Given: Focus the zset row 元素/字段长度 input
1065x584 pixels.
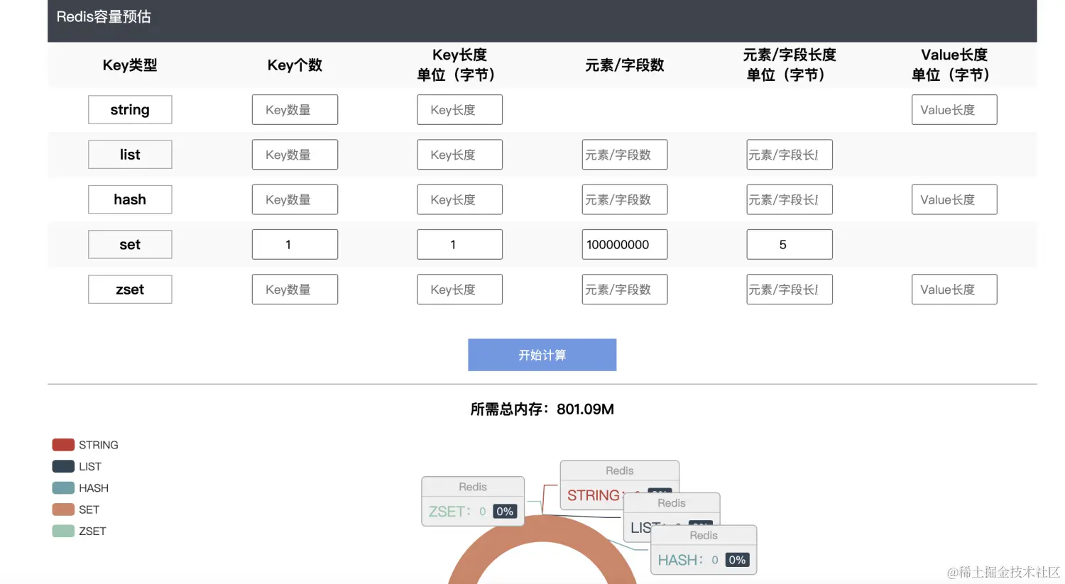Looking at the screenshot, I should tap(790, 290).
